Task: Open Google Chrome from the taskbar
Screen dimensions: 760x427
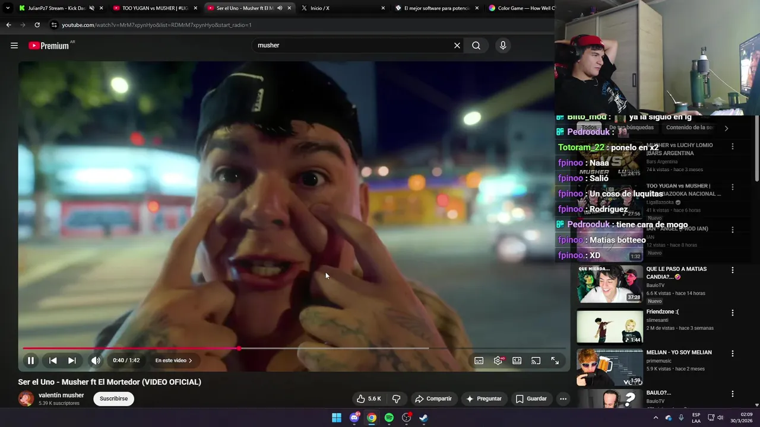Action: coord(372,418)
